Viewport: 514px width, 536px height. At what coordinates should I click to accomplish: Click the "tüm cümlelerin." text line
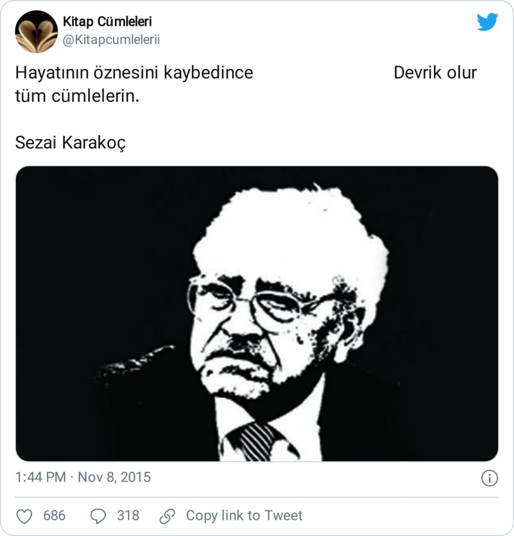click(x=77, y=96)
